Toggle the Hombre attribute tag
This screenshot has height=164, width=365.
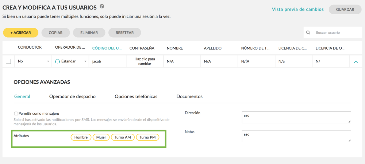point(81,137)
